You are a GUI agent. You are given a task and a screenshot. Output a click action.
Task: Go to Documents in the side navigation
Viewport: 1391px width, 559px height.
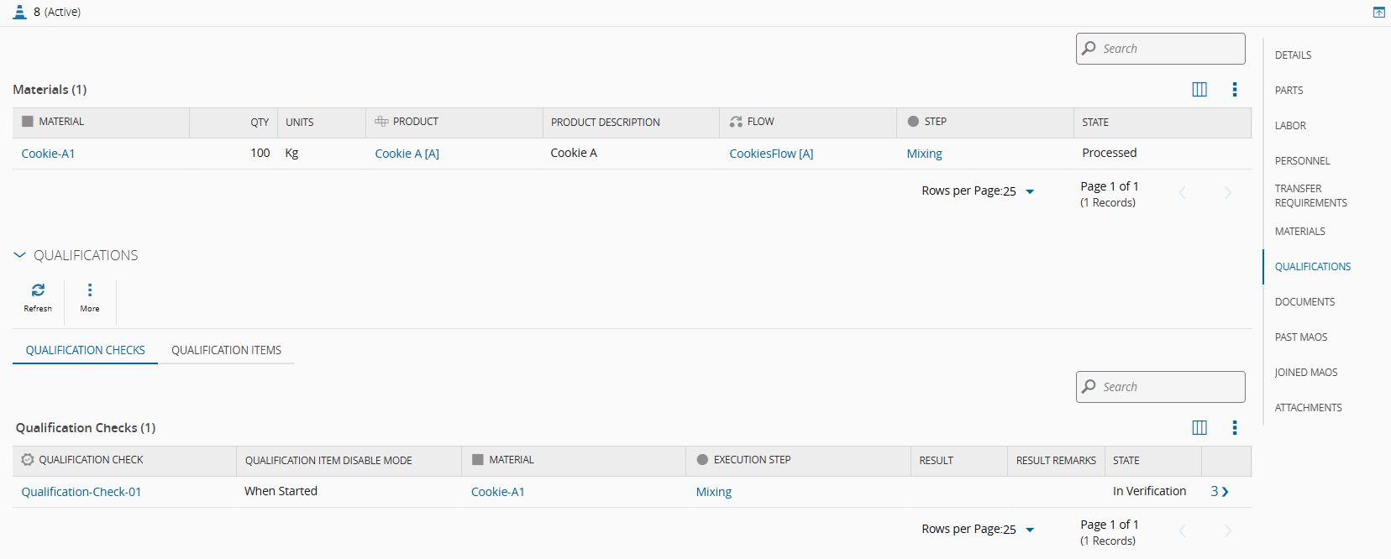click(x=1304, y=302)
